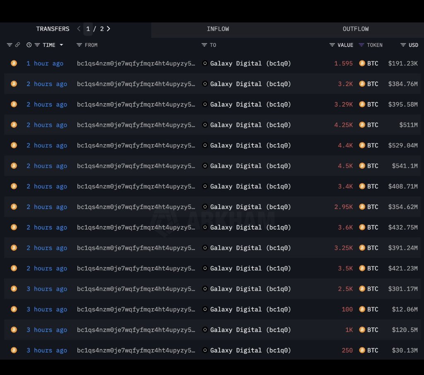This screenshot has width=424, height=375.
Task: Open the TIME column filter
Action: 37,45
